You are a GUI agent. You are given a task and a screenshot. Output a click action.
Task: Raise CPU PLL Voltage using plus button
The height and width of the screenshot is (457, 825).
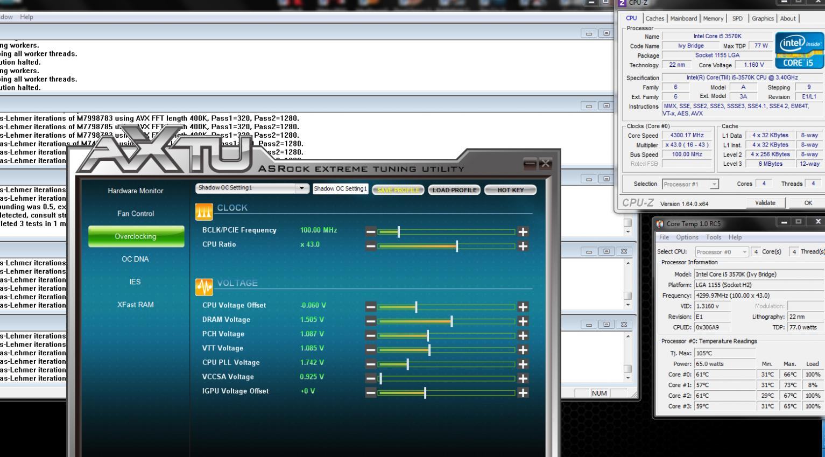[523, 364]
